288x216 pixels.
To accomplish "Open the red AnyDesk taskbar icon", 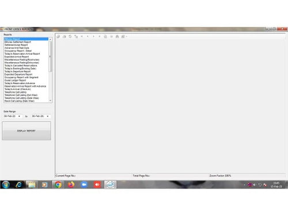I will point(97,185).
